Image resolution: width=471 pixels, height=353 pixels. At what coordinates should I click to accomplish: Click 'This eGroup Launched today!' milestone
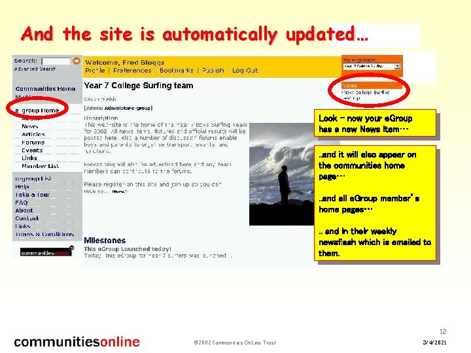point(128,249)
